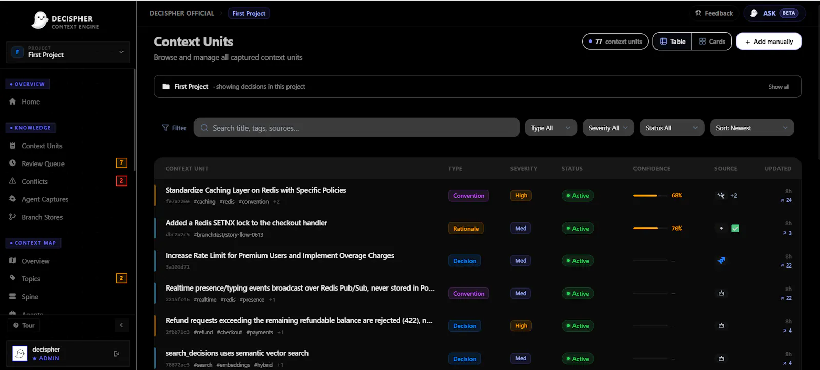
Task: Click the decispher user avatar
Action: [19, 354]
